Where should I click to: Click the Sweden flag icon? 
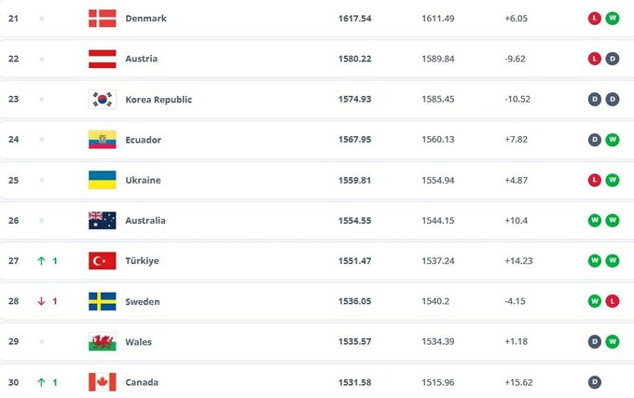point(102,302)
